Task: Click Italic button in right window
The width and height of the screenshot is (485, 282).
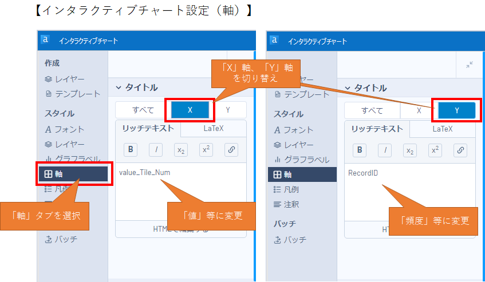Action: point(385,150)
